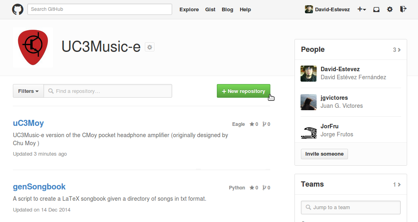
Task: Click the organization settings gear icon
Action: [150, 47]
